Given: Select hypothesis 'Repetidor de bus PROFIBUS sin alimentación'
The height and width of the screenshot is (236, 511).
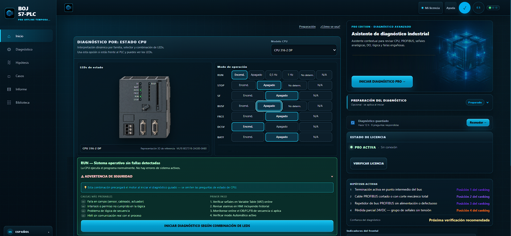Looking at the screenshot, I should [419, 204].
